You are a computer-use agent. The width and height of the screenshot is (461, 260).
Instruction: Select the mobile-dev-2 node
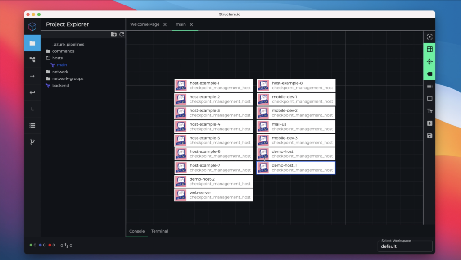(x=296, y=113)
